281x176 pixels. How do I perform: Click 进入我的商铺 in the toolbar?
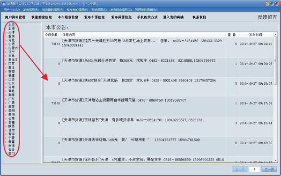point(173,17)
